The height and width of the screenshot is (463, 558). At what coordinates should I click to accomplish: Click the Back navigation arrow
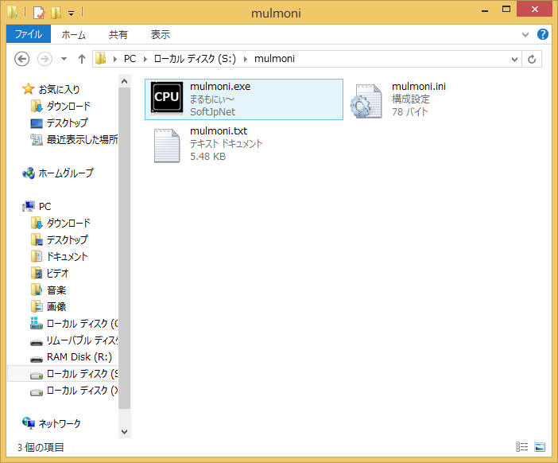point(22,59)
